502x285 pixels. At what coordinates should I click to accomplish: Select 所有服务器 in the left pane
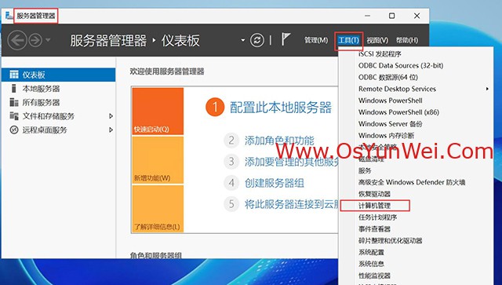pyautogui.click(x=58, y=102)
